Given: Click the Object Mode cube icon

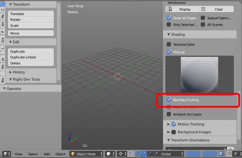Looking at the screenshot, I should click(73, 154).
